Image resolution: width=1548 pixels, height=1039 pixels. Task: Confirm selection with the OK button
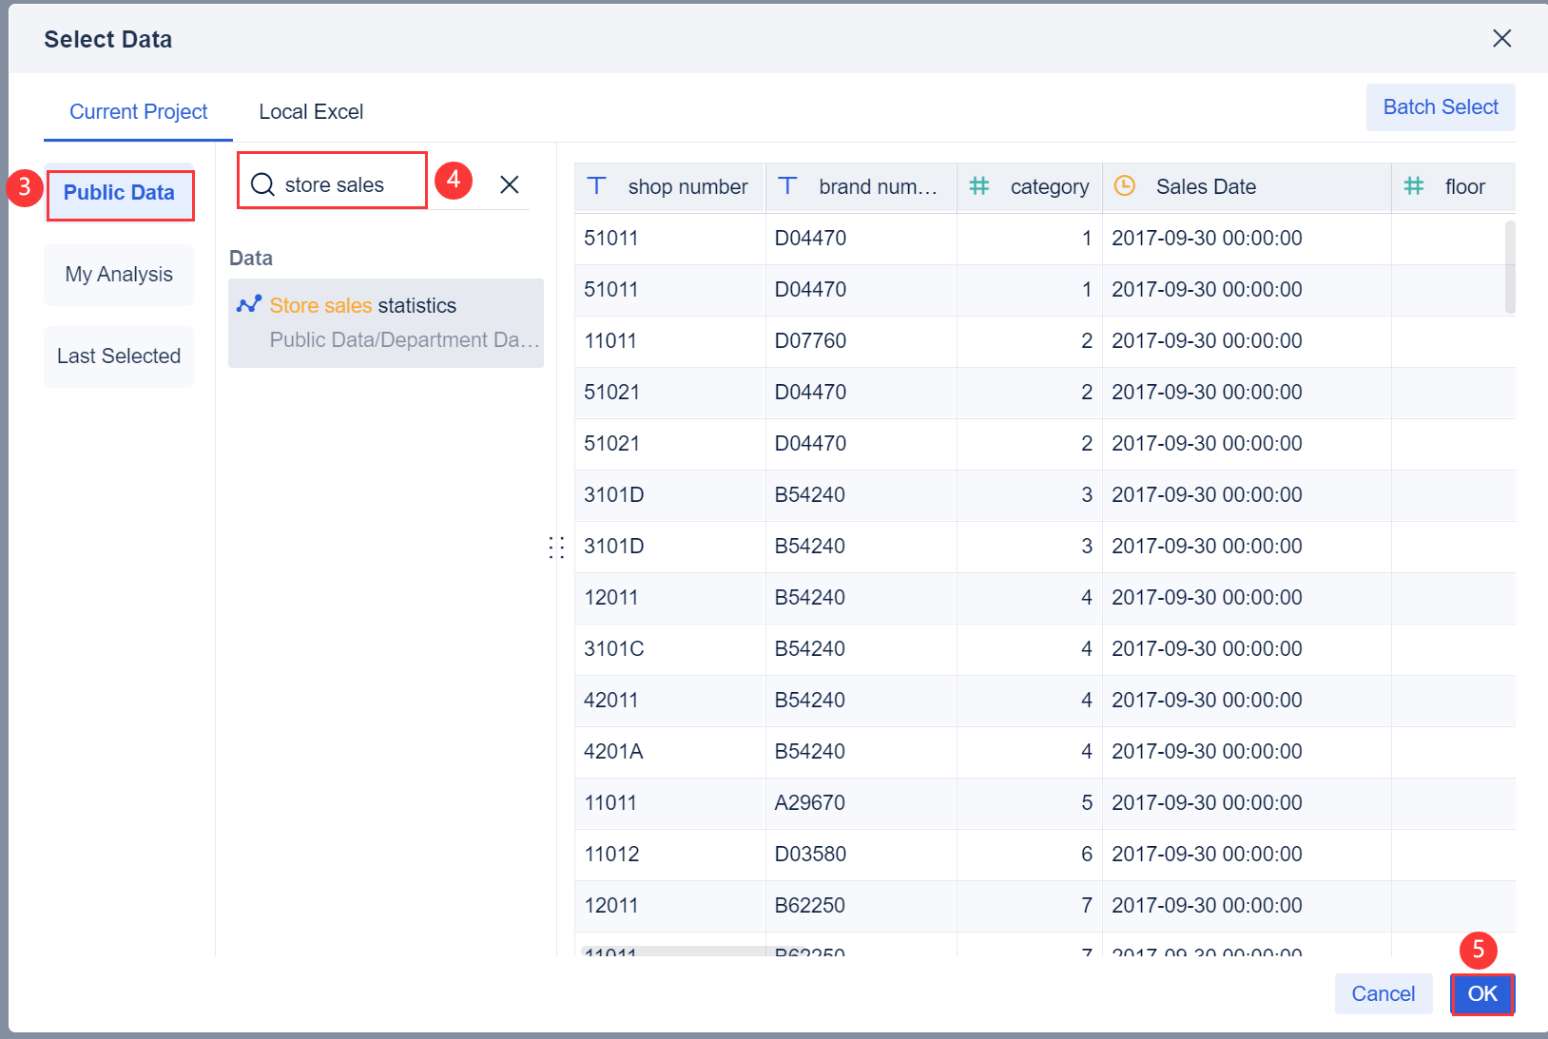point(1481,993)
